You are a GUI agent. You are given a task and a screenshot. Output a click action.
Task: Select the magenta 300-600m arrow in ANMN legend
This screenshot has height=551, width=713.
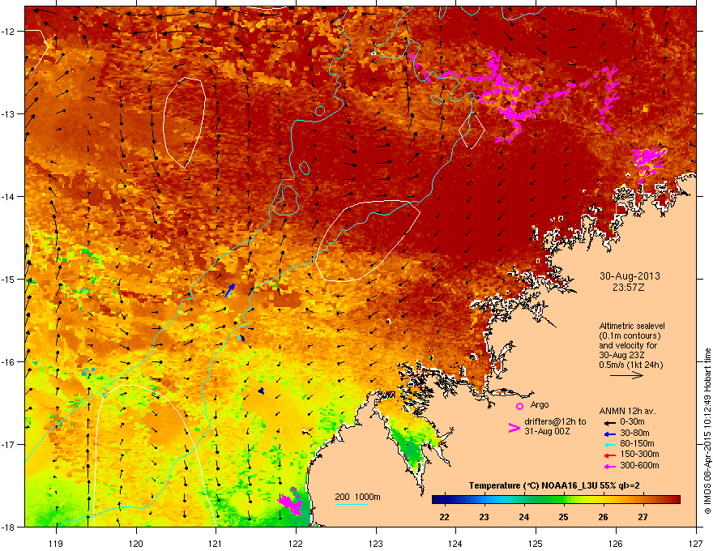tap(608, 467)
